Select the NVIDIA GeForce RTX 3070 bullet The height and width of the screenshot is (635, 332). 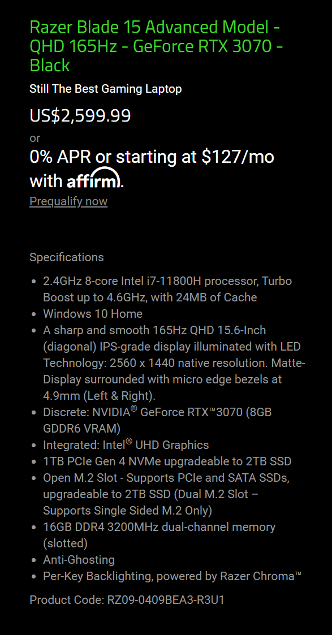click(157, 420)
